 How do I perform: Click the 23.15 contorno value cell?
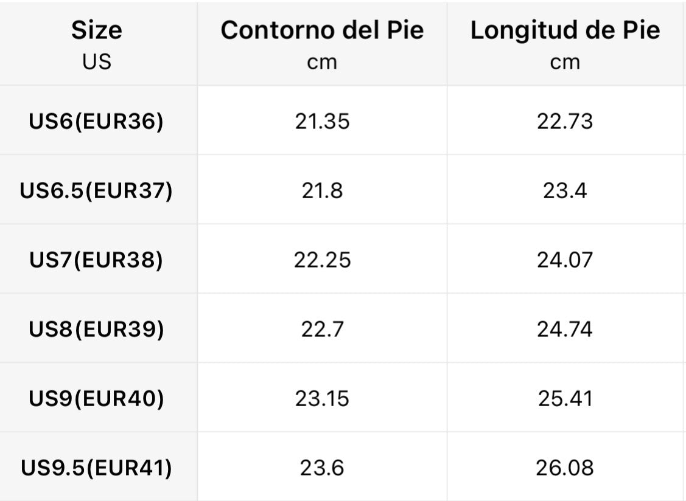point(322,399)
